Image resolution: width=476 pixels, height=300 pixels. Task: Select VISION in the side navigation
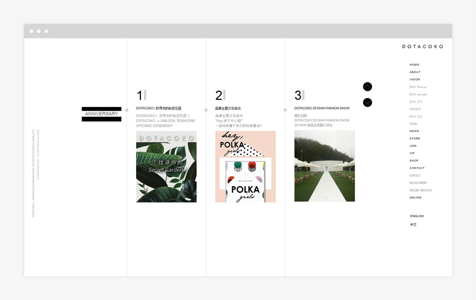coord(414,79)
